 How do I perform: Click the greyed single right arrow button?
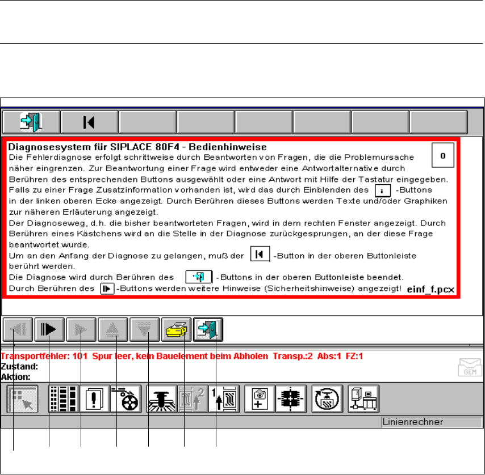tap(81, 330)
